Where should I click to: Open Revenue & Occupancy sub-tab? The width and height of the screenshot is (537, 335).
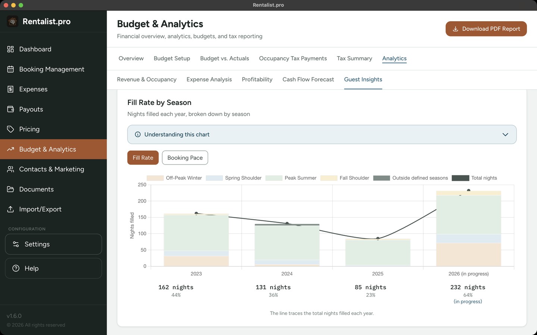147,79
